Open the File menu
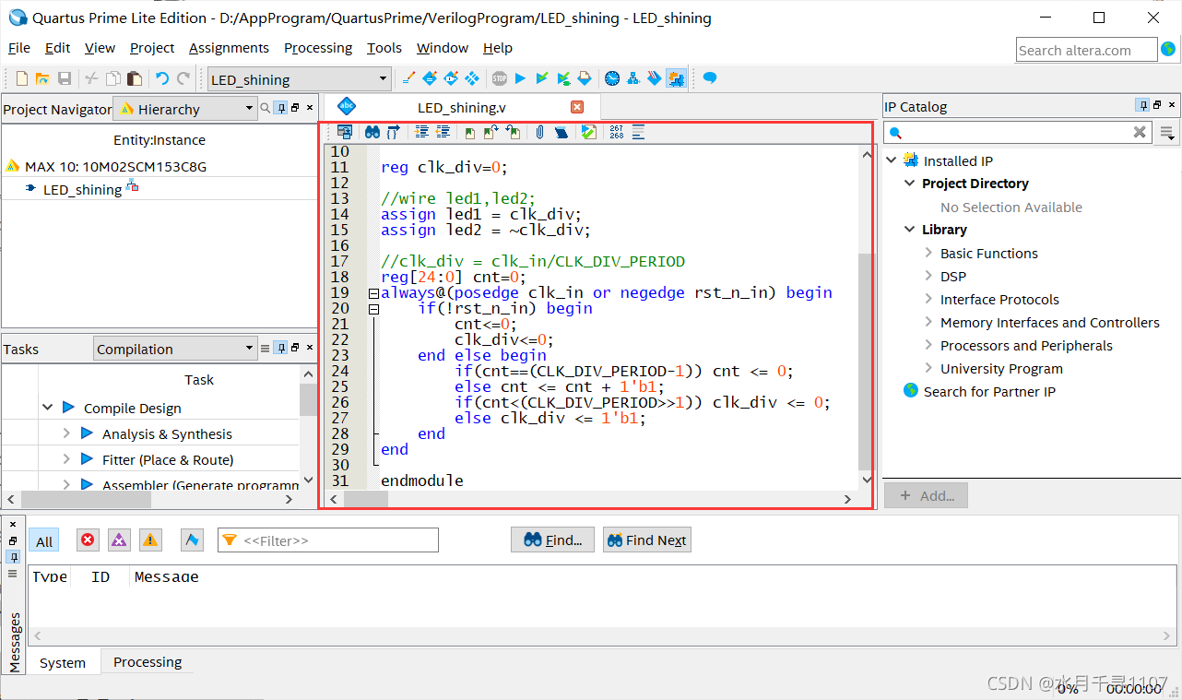This screenshot has width=1182, height=700. 19,48
